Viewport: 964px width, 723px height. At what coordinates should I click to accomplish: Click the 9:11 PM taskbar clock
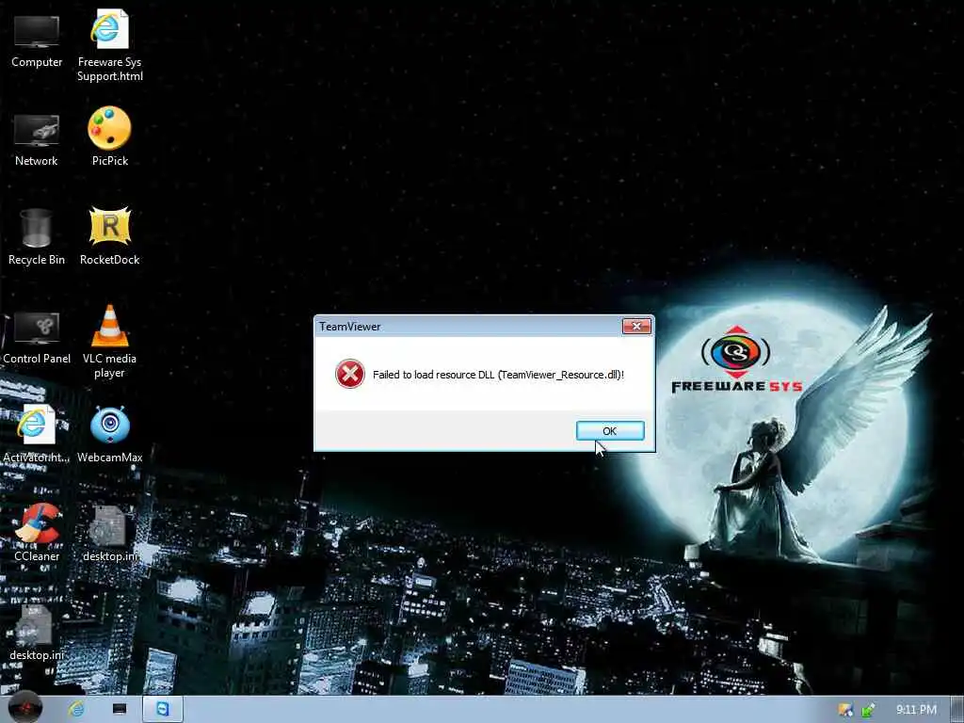coord(916,710)
